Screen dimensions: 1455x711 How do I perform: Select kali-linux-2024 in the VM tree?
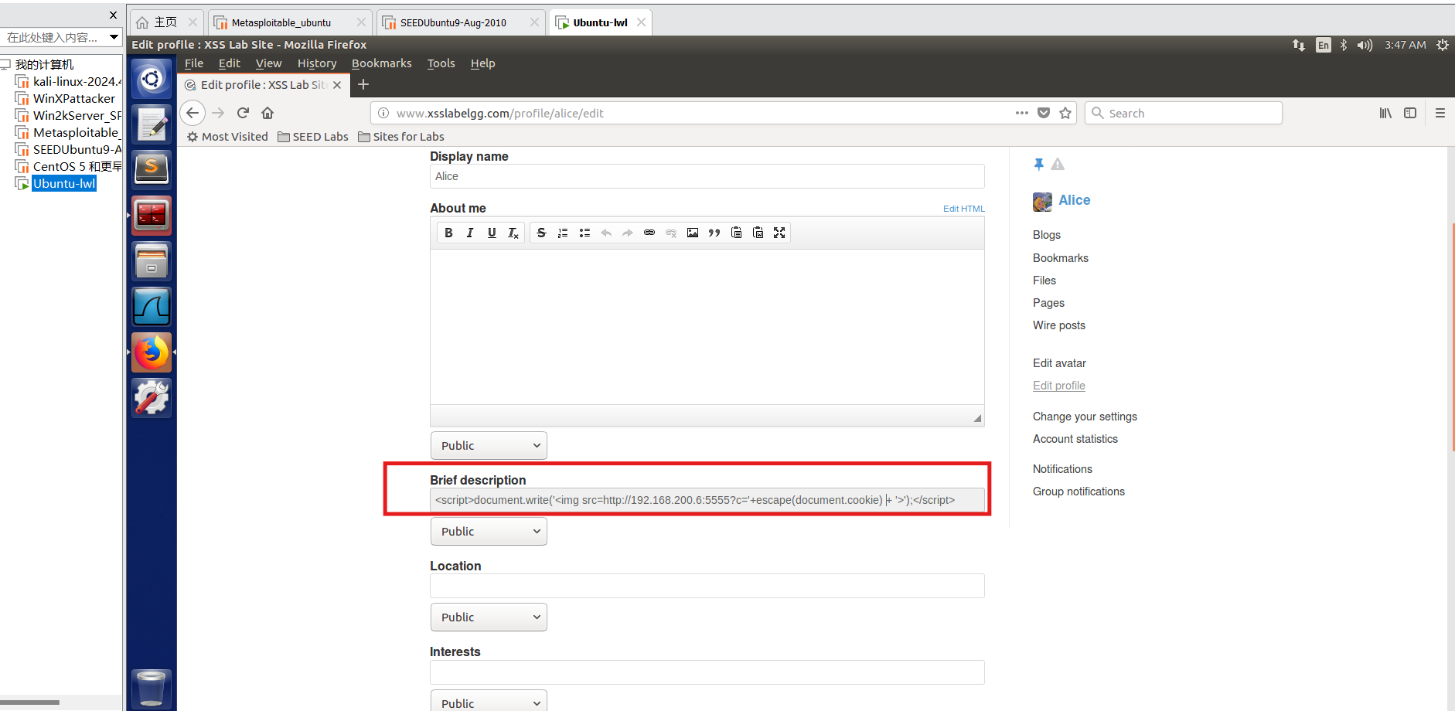(x=69, y=81)
